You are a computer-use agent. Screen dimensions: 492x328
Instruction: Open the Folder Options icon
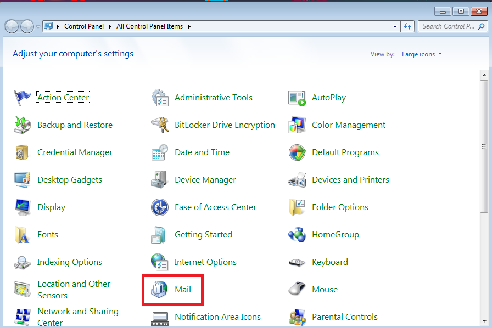click(297, 207)
